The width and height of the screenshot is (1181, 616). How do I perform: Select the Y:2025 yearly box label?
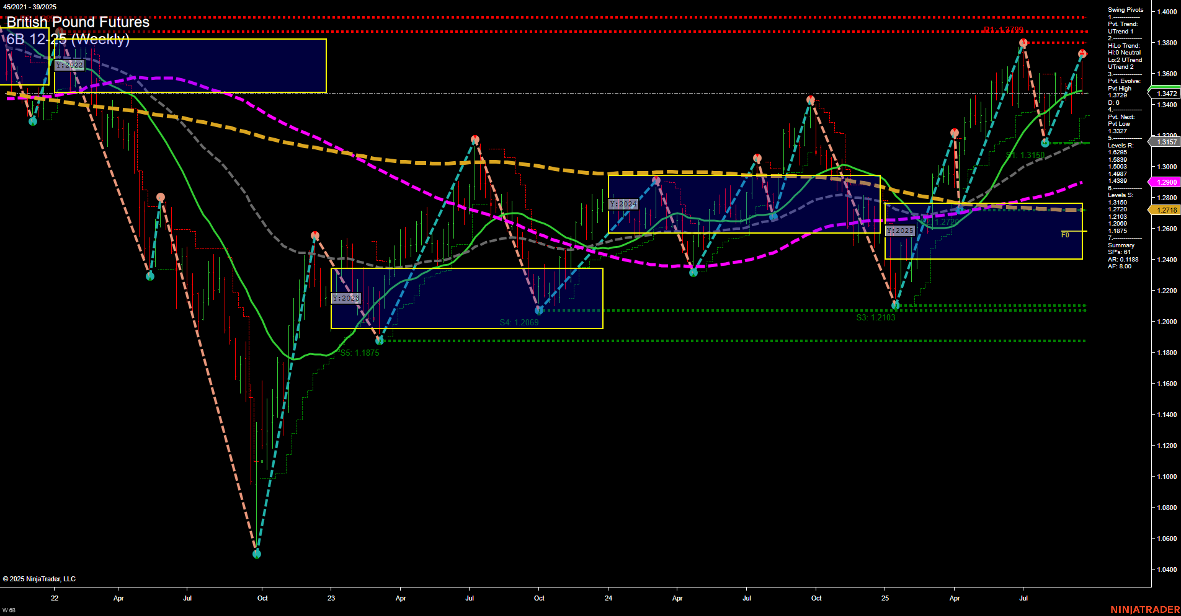tap(900, 230)
